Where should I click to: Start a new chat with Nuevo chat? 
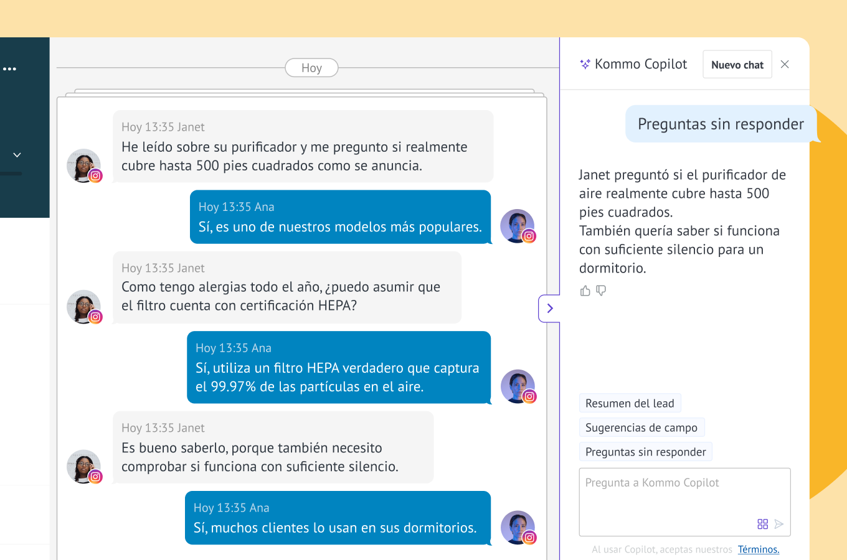click(737, 65)
